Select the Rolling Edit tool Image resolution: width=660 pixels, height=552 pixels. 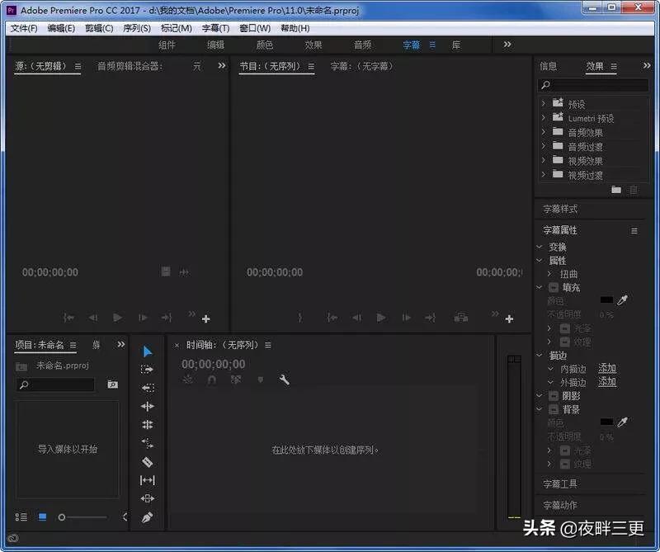148,424
